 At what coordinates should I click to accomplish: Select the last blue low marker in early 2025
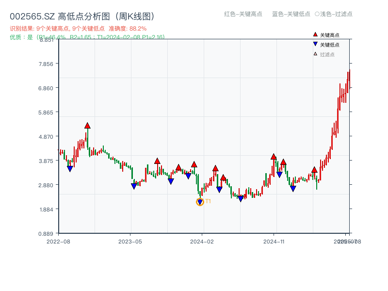(x=293, y=189)
